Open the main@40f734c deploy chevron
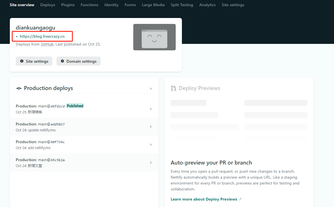This screenshot has height=207, width=334. [x=151, y=145]
